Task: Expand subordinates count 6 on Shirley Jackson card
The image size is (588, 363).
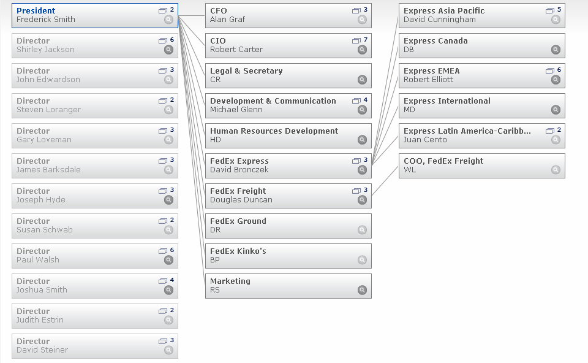Action: [x=166, y=40]
